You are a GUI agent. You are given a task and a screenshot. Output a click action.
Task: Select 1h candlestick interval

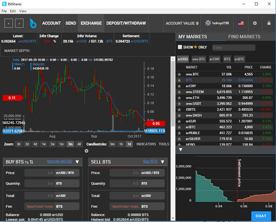point(121,144)
